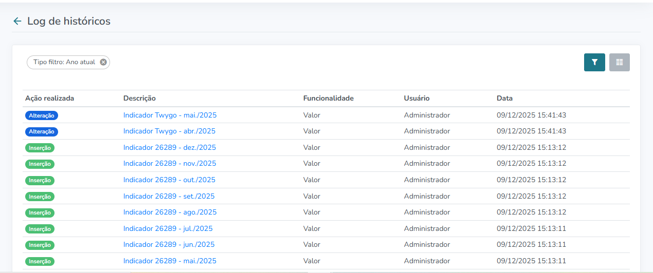This screenshot has height=273, width=653.
Task: Click the Descrição column header
Action: (x=139, y=98)
